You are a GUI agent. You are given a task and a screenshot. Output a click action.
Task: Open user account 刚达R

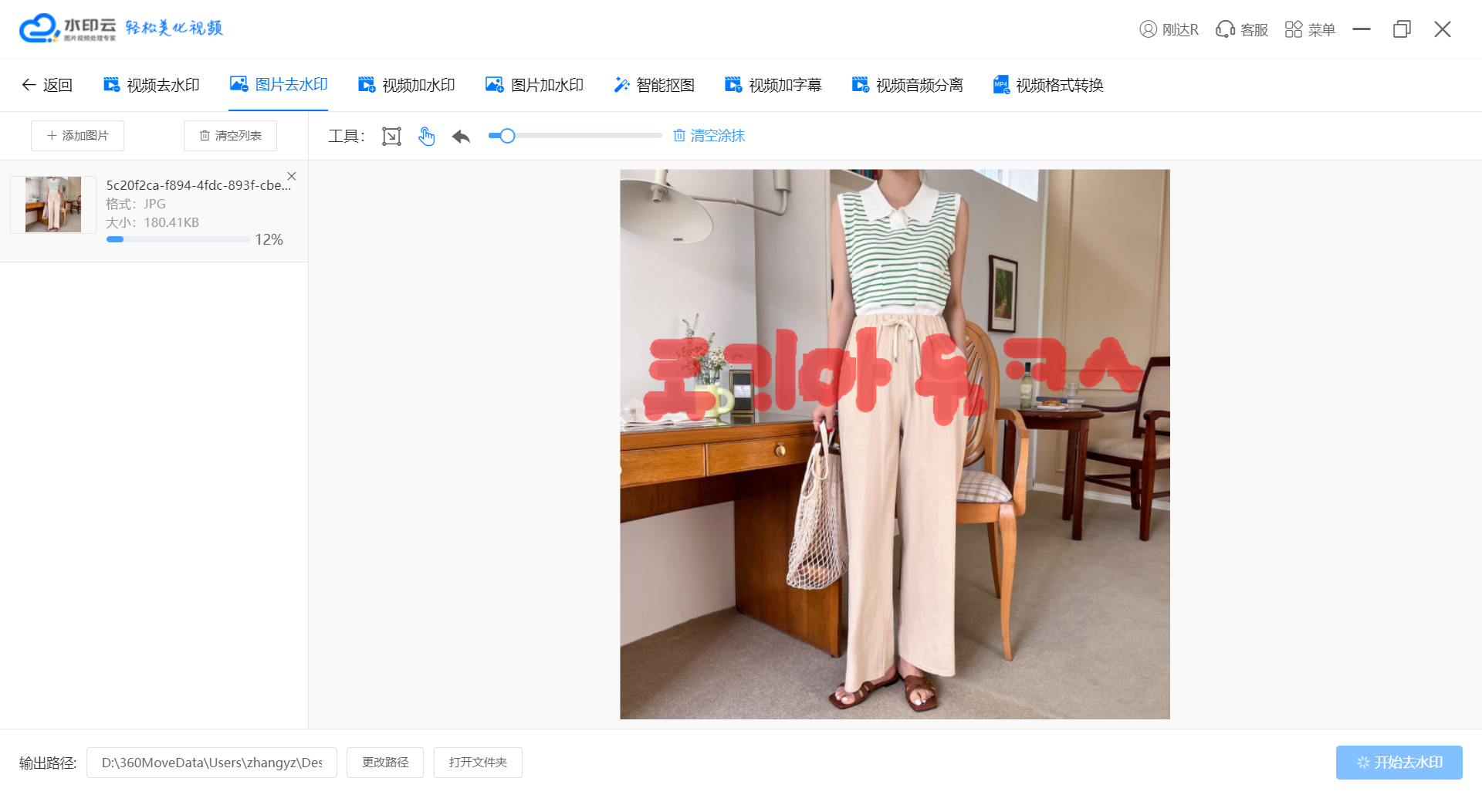pyautogui.click(x=1169, y=29)
